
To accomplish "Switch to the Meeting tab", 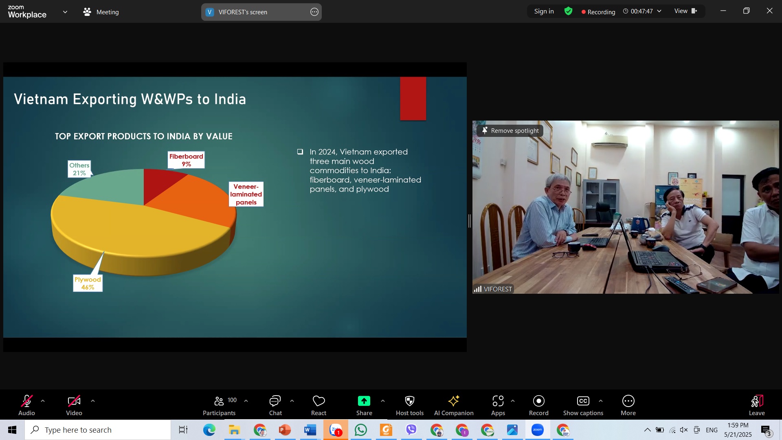I will click(x=101, y=12).
